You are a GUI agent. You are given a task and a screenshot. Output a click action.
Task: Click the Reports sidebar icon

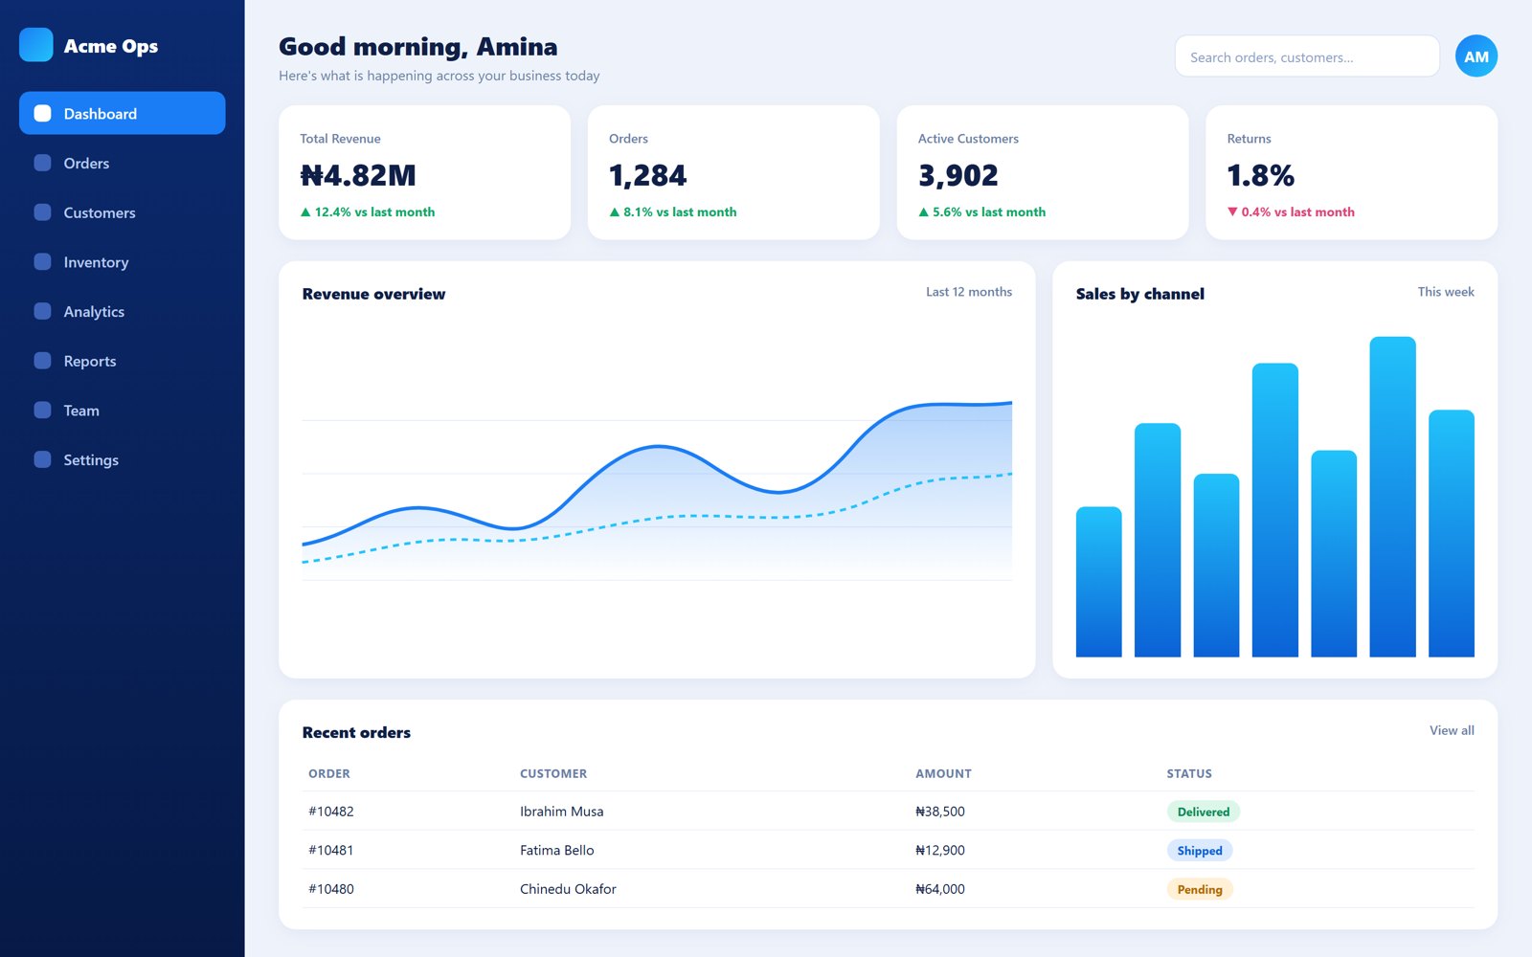click(x=42, y=361)
